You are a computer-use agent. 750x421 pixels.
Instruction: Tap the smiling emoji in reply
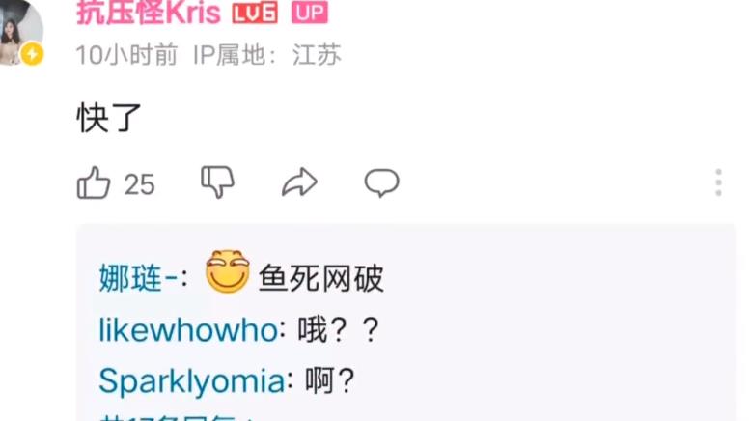pos(228,271)
